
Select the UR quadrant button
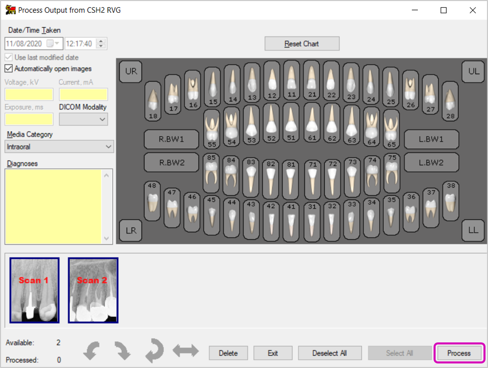tap(131, 71)
